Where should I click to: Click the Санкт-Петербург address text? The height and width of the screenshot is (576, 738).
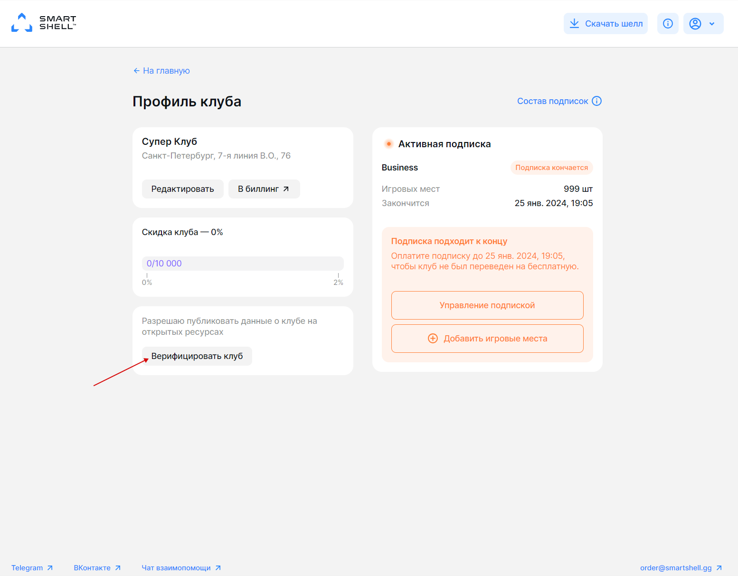(216, 156)
